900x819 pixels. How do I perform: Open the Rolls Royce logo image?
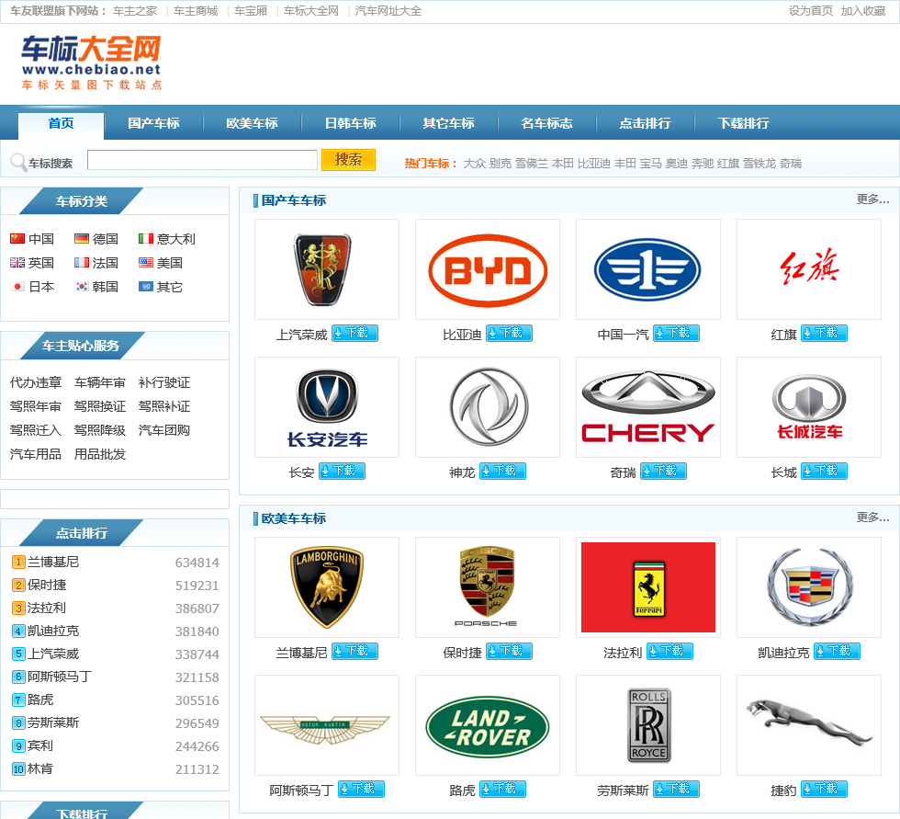648,725
